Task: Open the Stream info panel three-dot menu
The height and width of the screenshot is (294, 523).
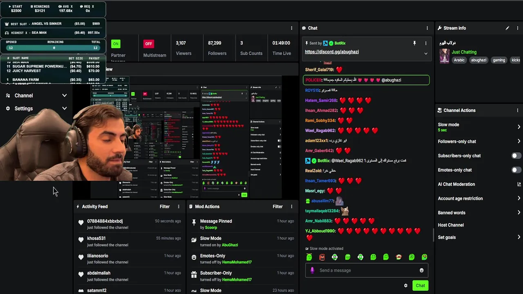Action: (x=517, y=28)
